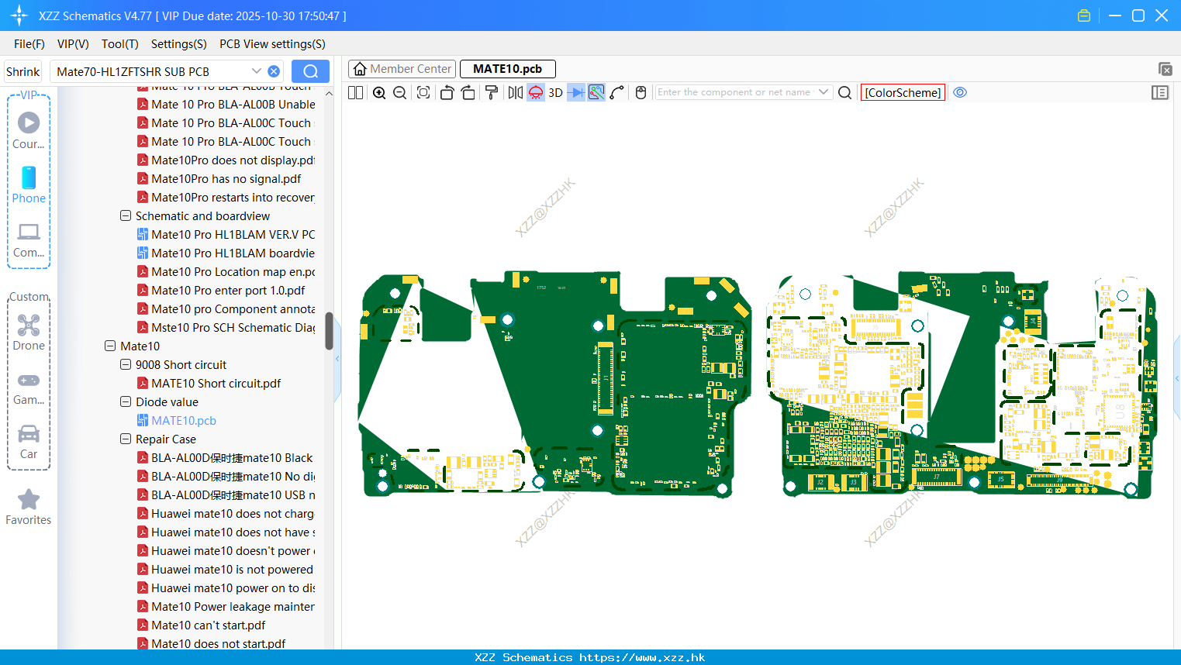Screen dimensions: 1181x665
Task: Toggle the diode symbol mode
Action: coord(576,92)
